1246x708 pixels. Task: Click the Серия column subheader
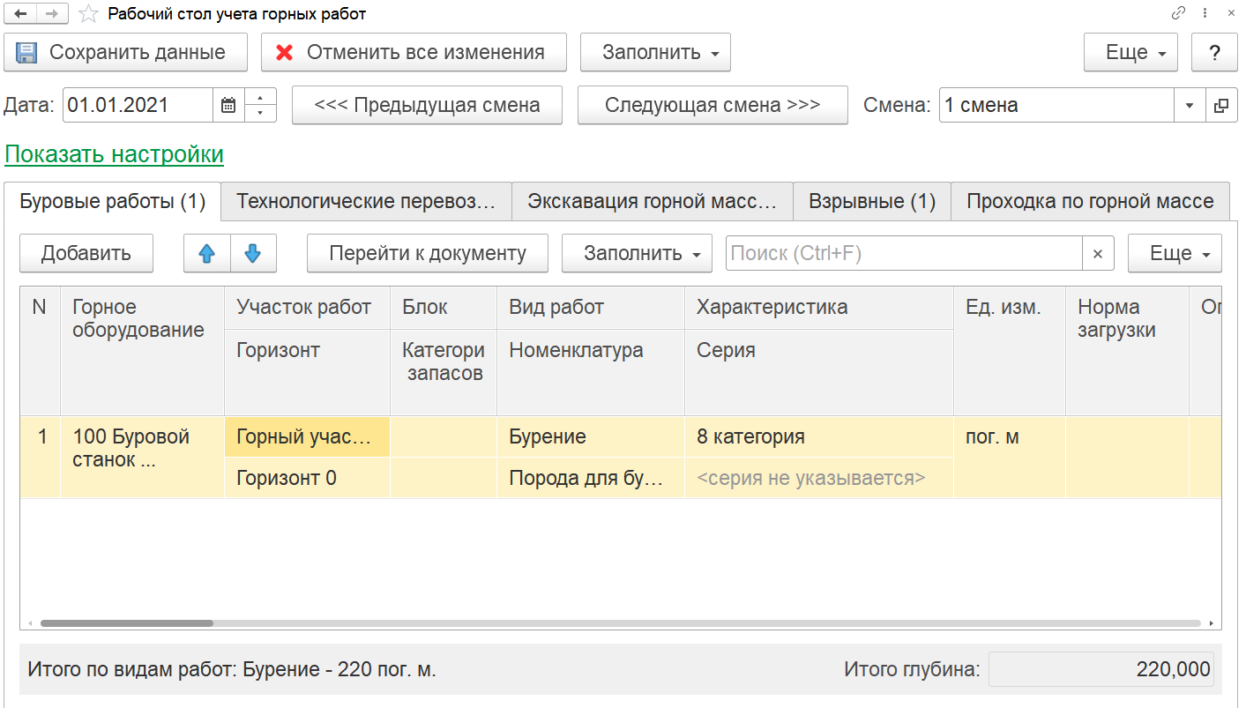tap(819, 373)
